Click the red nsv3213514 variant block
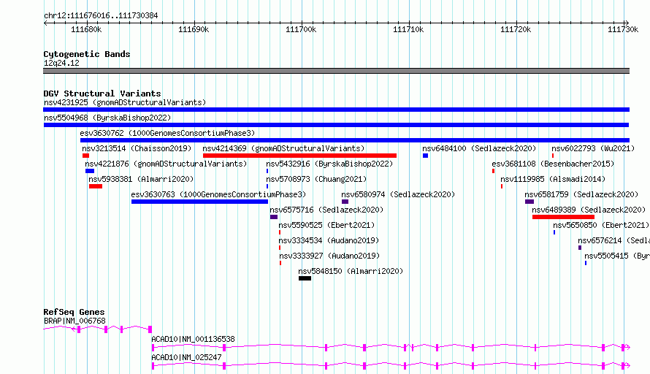650x374 pixels. [x=85, y=156]
